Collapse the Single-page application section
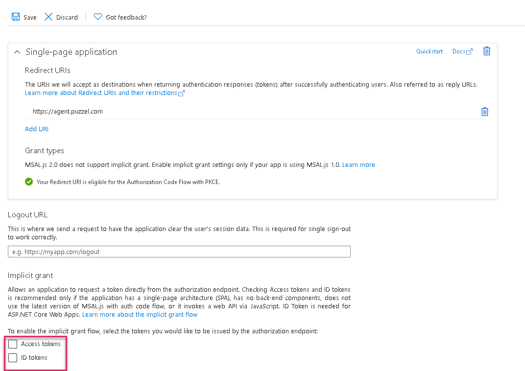Viewport: 525px width, 371px height. (x=17, y=52)
